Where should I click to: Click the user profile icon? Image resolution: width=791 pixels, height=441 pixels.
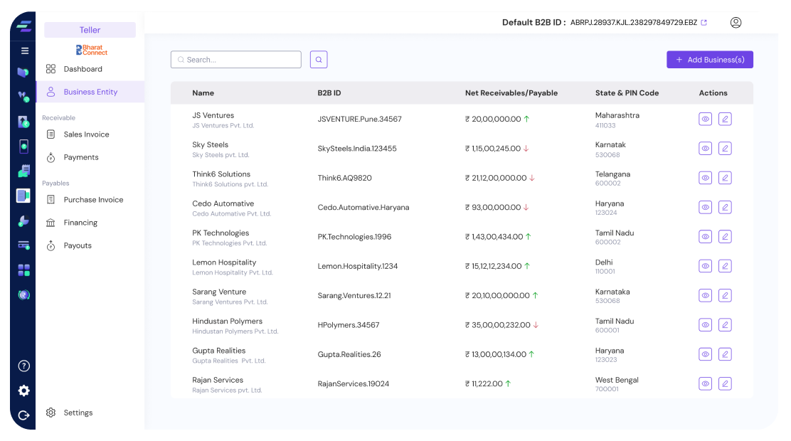point(736,23)
